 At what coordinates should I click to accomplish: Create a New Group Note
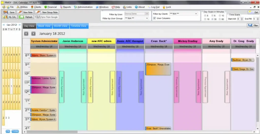pos(47,12)
